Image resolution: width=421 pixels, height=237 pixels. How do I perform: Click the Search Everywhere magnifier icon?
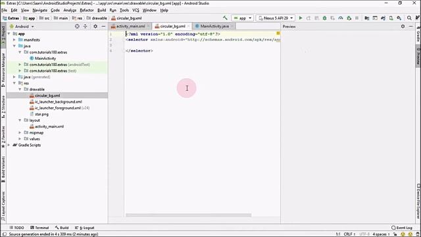[x=409, y=18]
